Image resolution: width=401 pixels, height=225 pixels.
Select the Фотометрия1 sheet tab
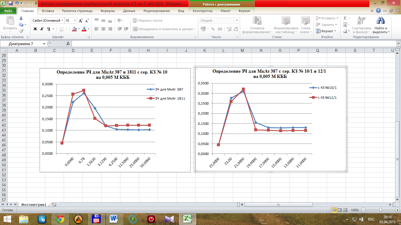click(x=34, y=205)
